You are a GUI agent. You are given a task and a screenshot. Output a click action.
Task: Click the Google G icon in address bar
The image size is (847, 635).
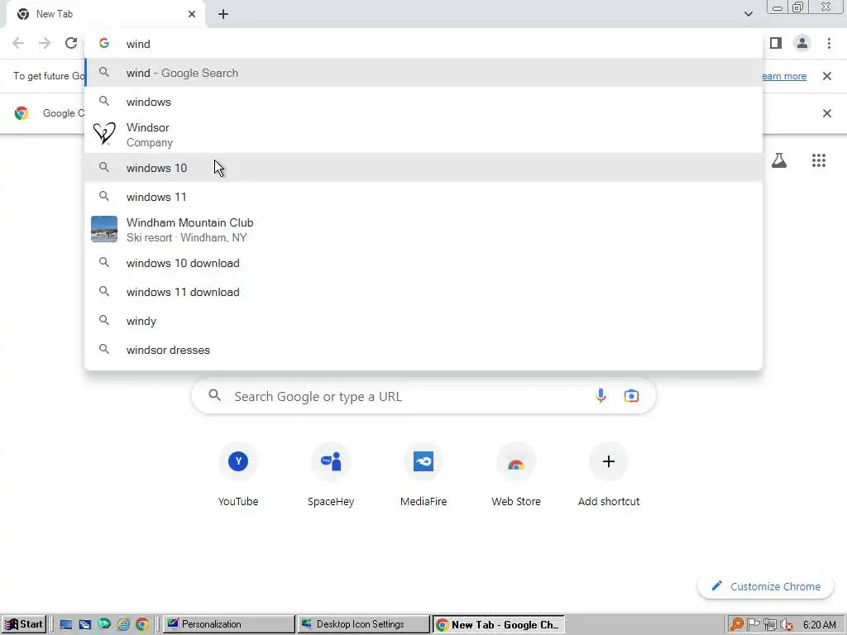[x=104, y=44]
